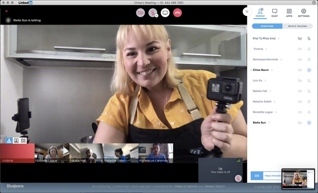318x193 pixels.
Task: Toggle Victoria's microphone in people list
Action: 309,49
